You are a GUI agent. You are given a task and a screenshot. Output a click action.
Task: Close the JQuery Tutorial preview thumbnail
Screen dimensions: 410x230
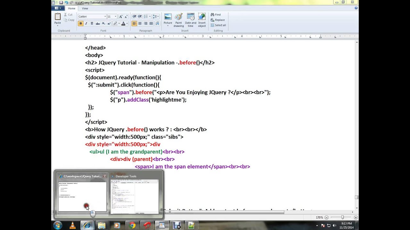pos(105,176)
